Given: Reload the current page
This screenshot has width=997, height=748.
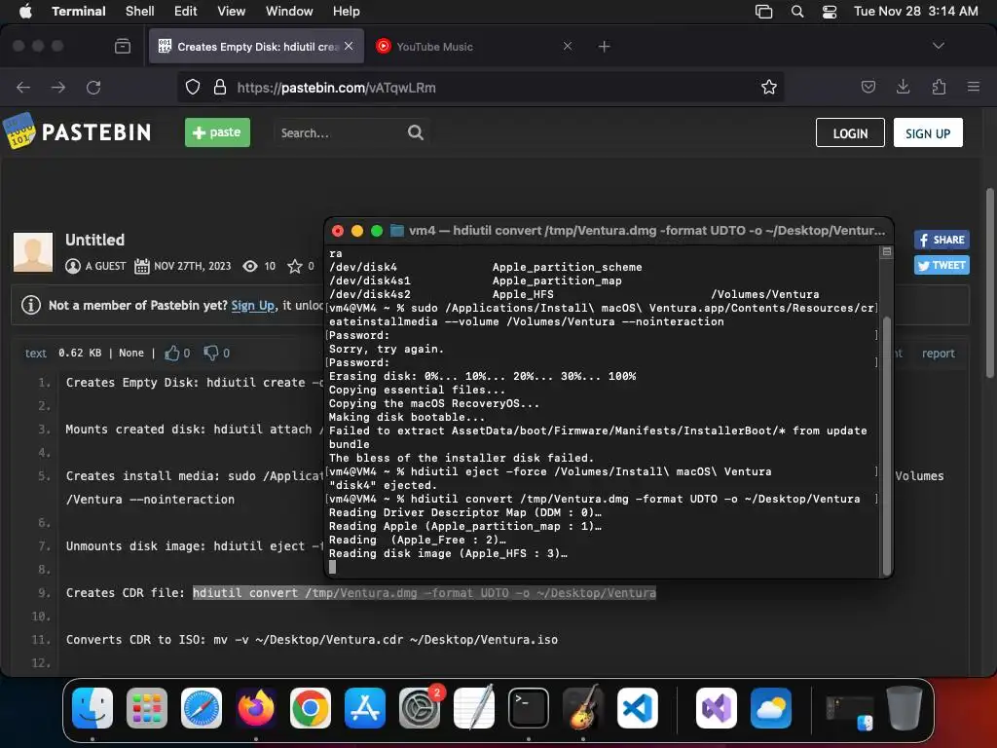Looking at the screenshot, I should click(x=93, y=87).
